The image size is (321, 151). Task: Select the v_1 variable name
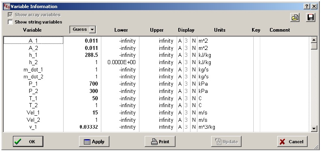(x=33, y=127)
